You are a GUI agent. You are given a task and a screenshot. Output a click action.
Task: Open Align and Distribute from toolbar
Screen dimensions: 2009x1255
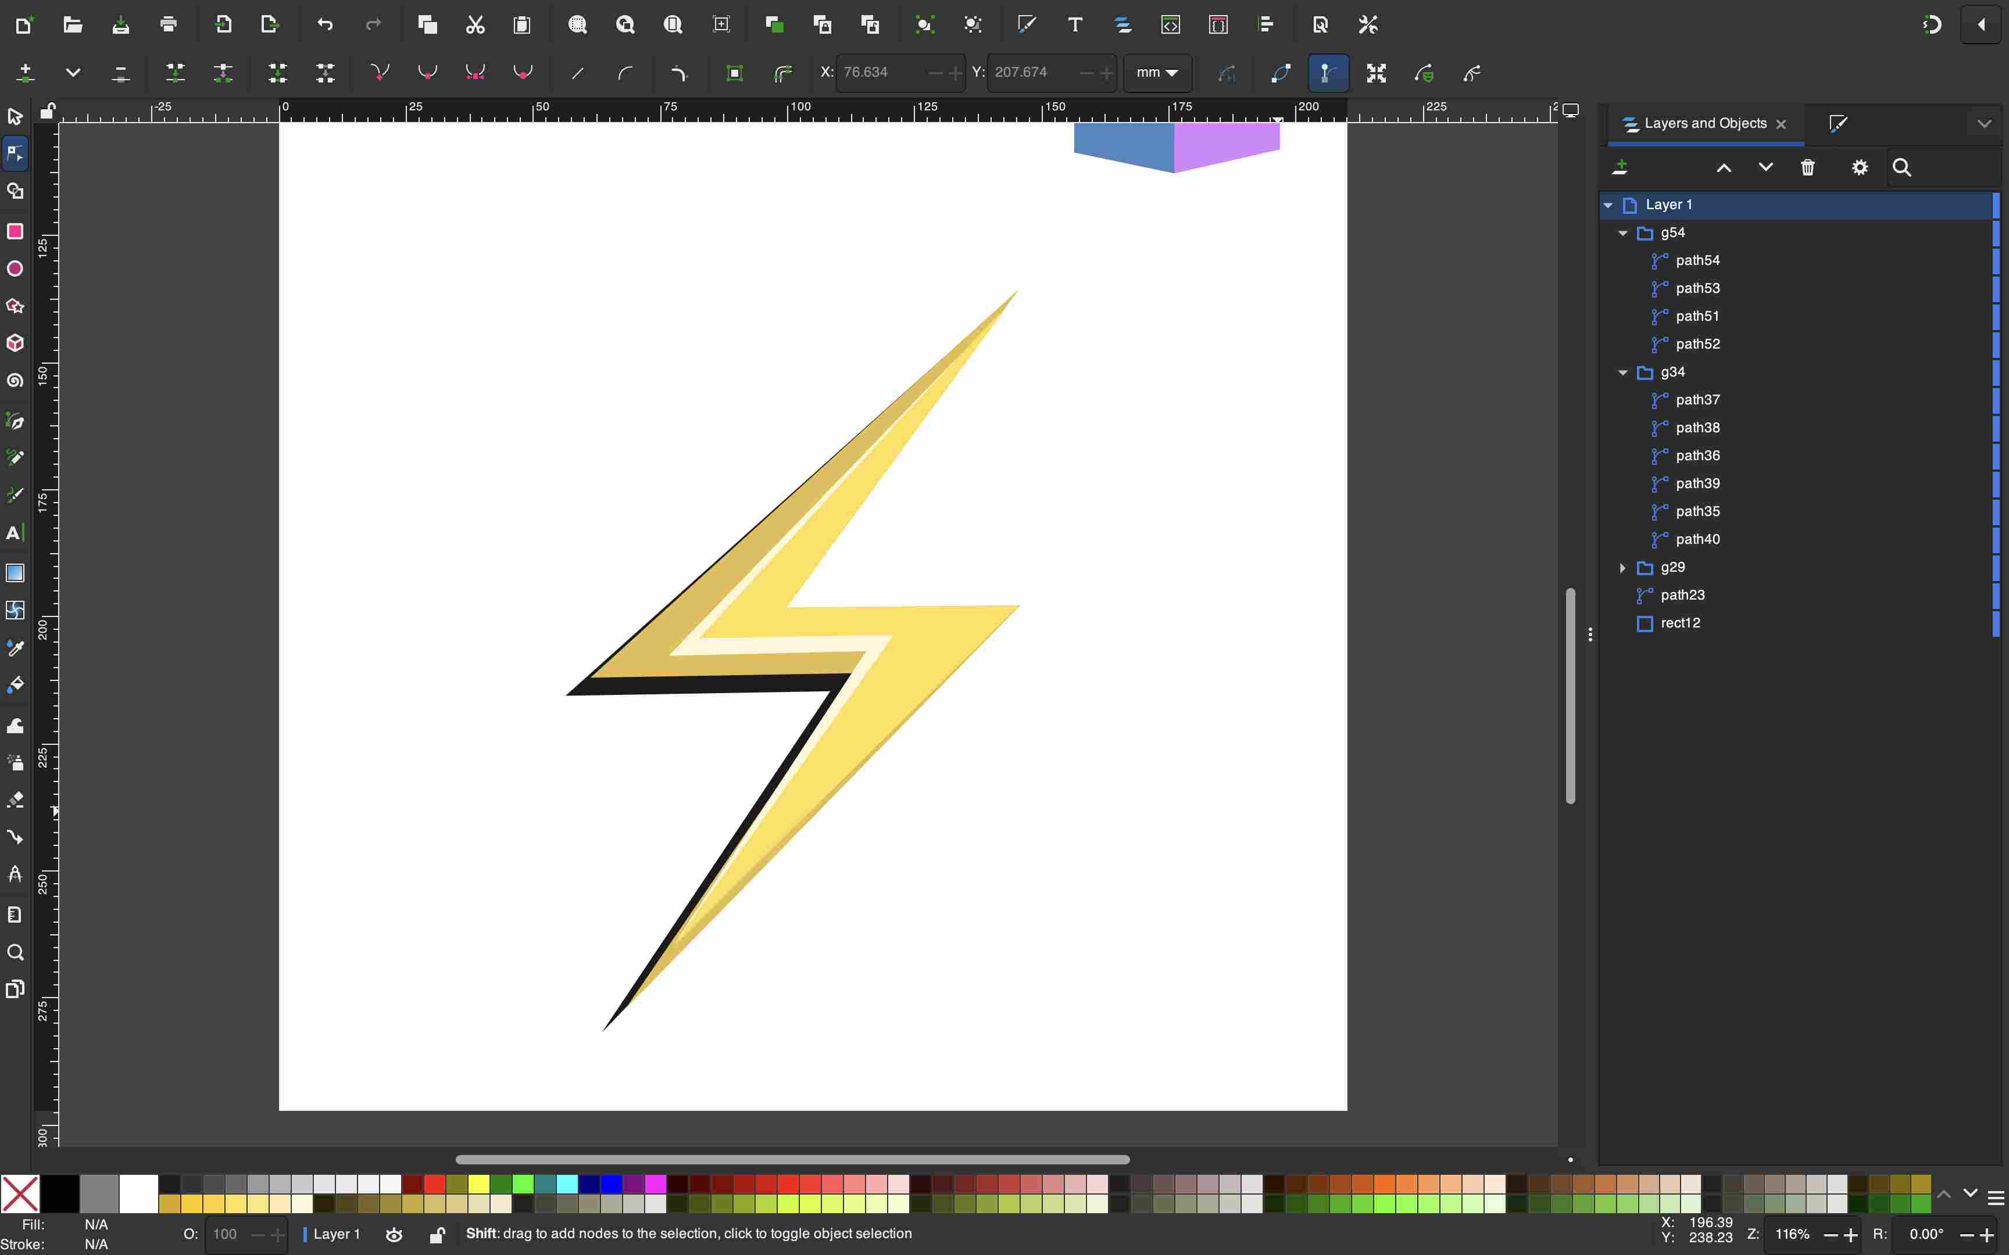coord(1266,25)
